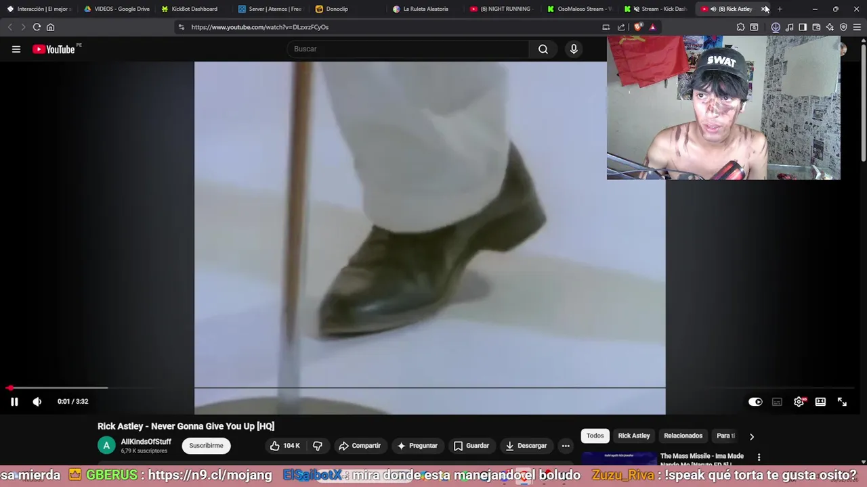Switch to the KickBot Dashboard tab

[194, 9]
